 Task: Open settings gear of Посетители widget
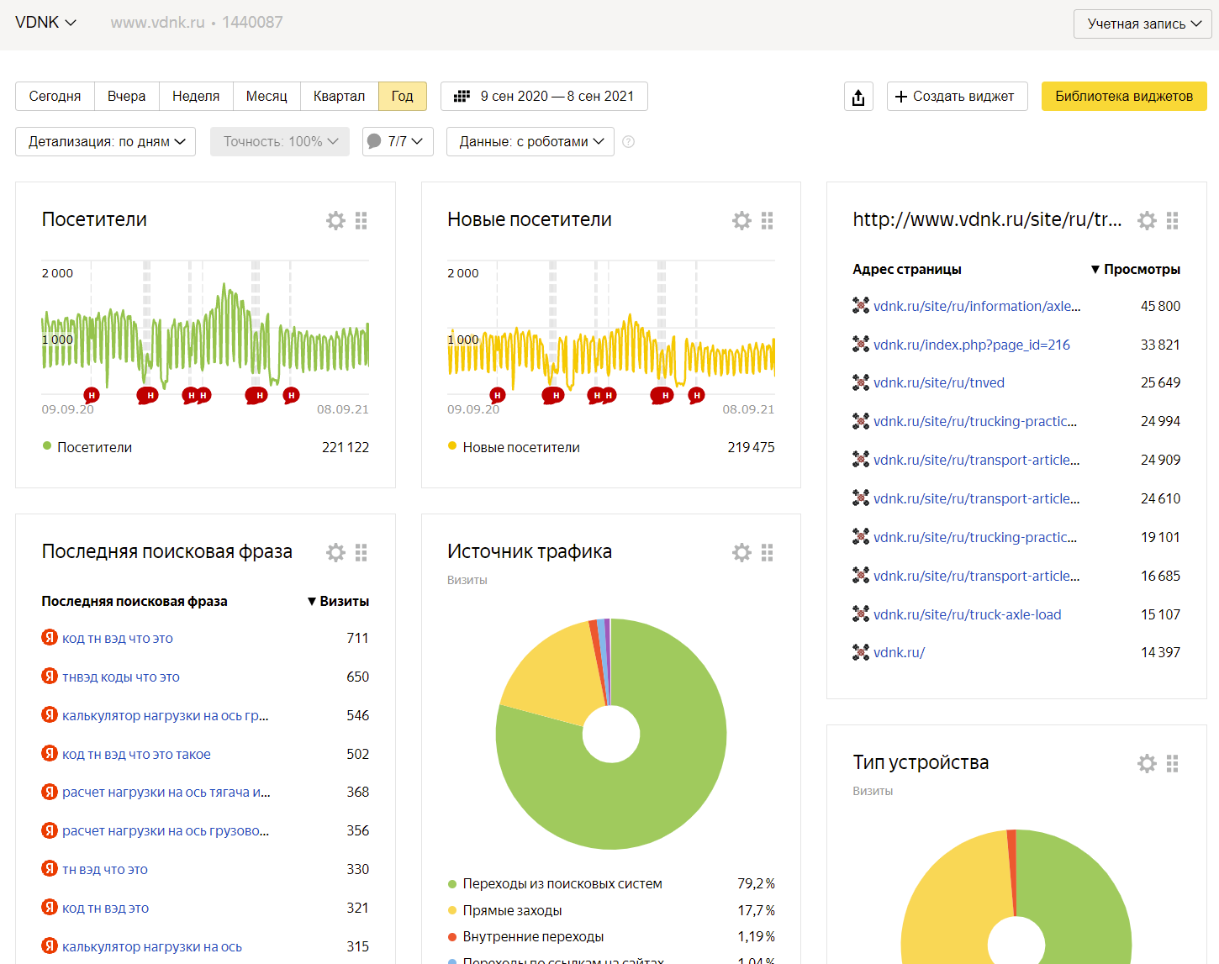(x=335, y=220)
